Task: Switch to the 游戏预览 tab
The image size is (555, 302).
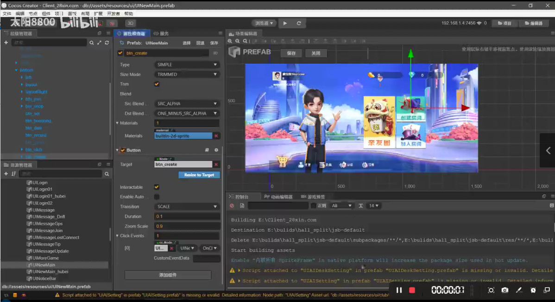Action: (x=313, y=197)
